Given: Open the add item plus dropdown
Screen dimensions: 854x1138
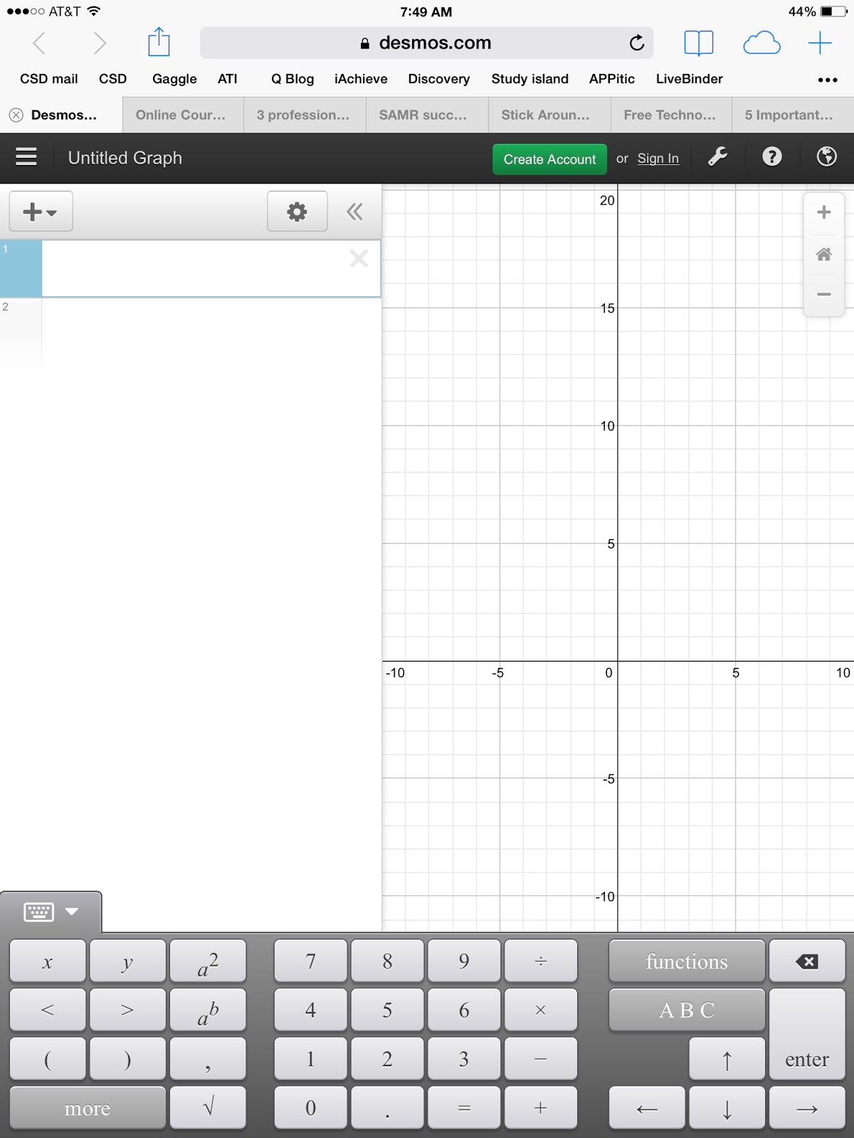Looking at the screenshot, I should pos(41,211).
